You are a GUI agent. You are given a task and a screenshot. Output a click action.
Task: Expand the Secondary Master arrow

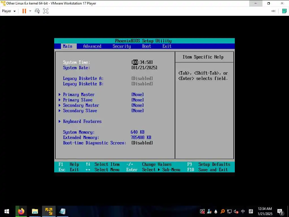coord(60,105)
